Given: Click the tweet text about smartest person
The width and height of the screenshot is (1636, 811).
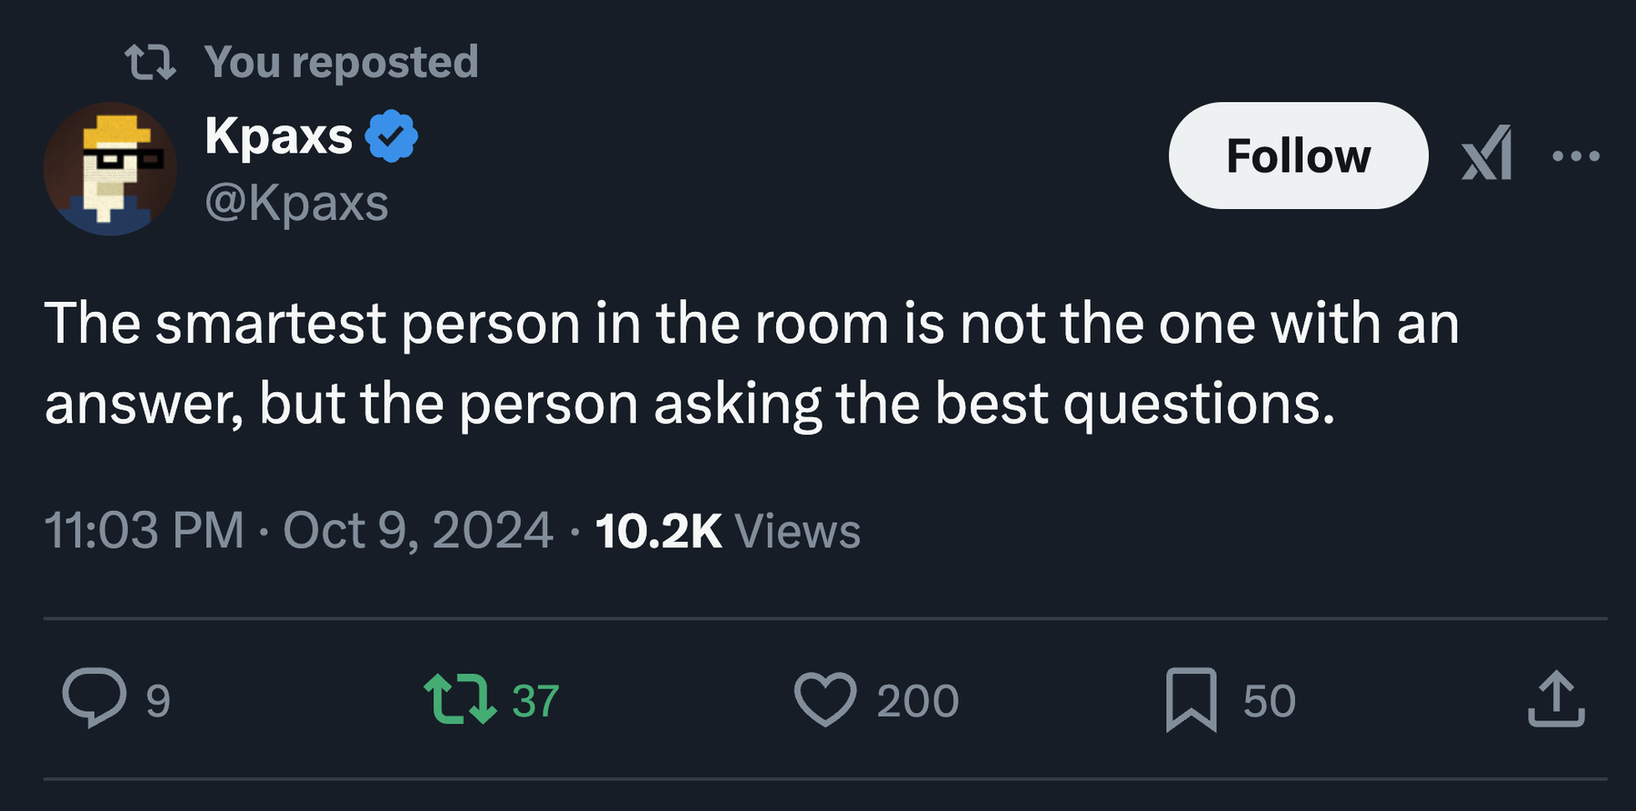Looking at the screenshot, I should coord(751,363).
